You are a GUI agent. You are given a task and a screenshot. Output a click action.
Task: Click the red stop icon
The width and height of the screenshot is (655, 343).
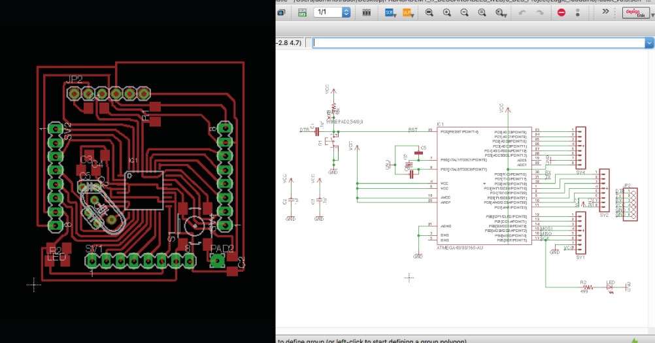click(x=562, y=13)
